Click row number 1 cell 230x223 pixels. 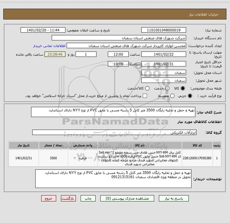click(217, 158)
